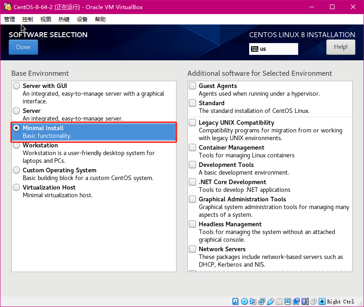This screenshot has height=307, width=364.
Task: Check the Standard add-on checkbox
Action: (192, 103)
